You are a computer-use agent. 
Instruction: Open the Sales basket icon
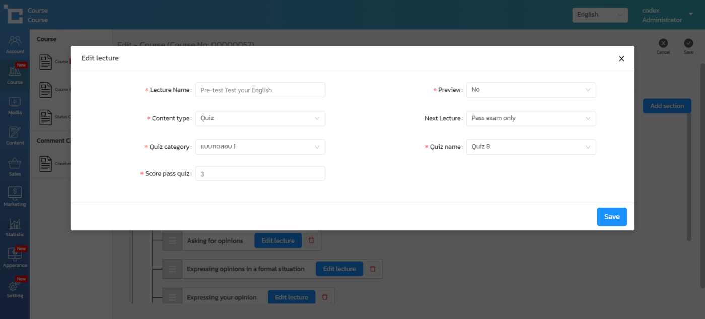pos(15,167)
